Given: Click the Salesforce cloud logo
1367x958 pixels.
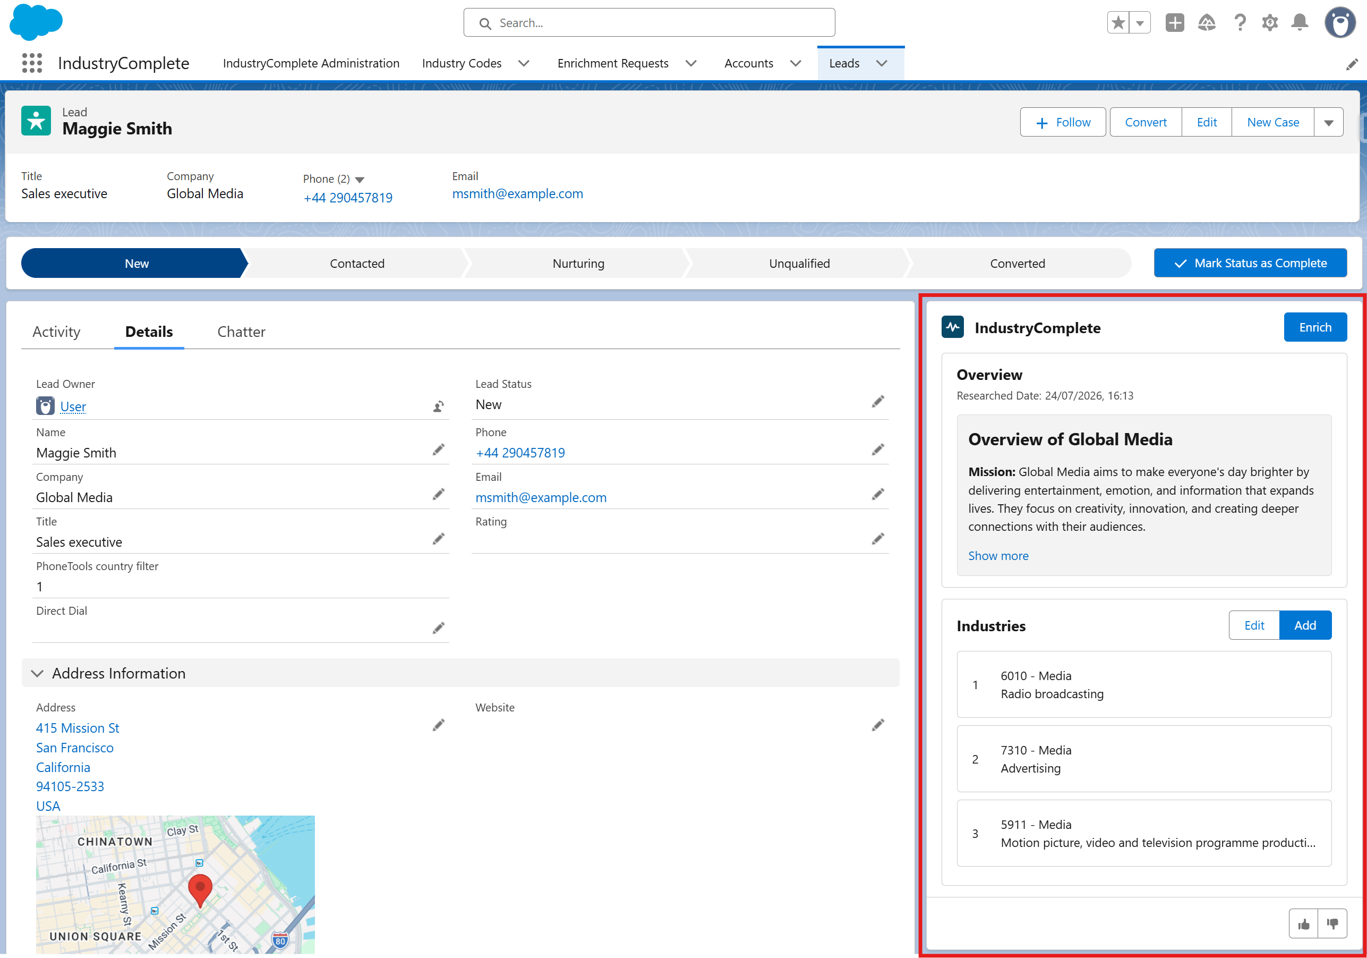Looking at the screenshot, I should (36, 22).
